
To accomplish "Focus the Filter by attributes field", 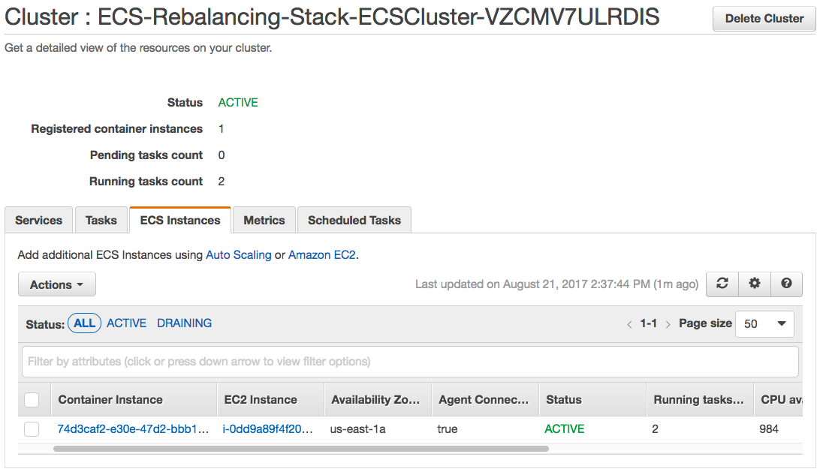I will click(x=410, y=361).
